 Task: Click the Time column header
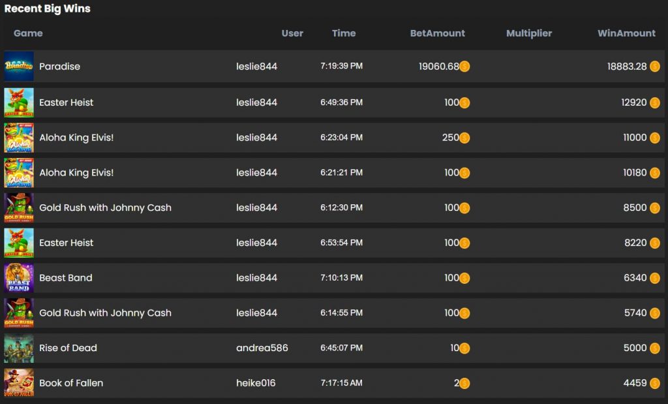(x=344, y=33)
